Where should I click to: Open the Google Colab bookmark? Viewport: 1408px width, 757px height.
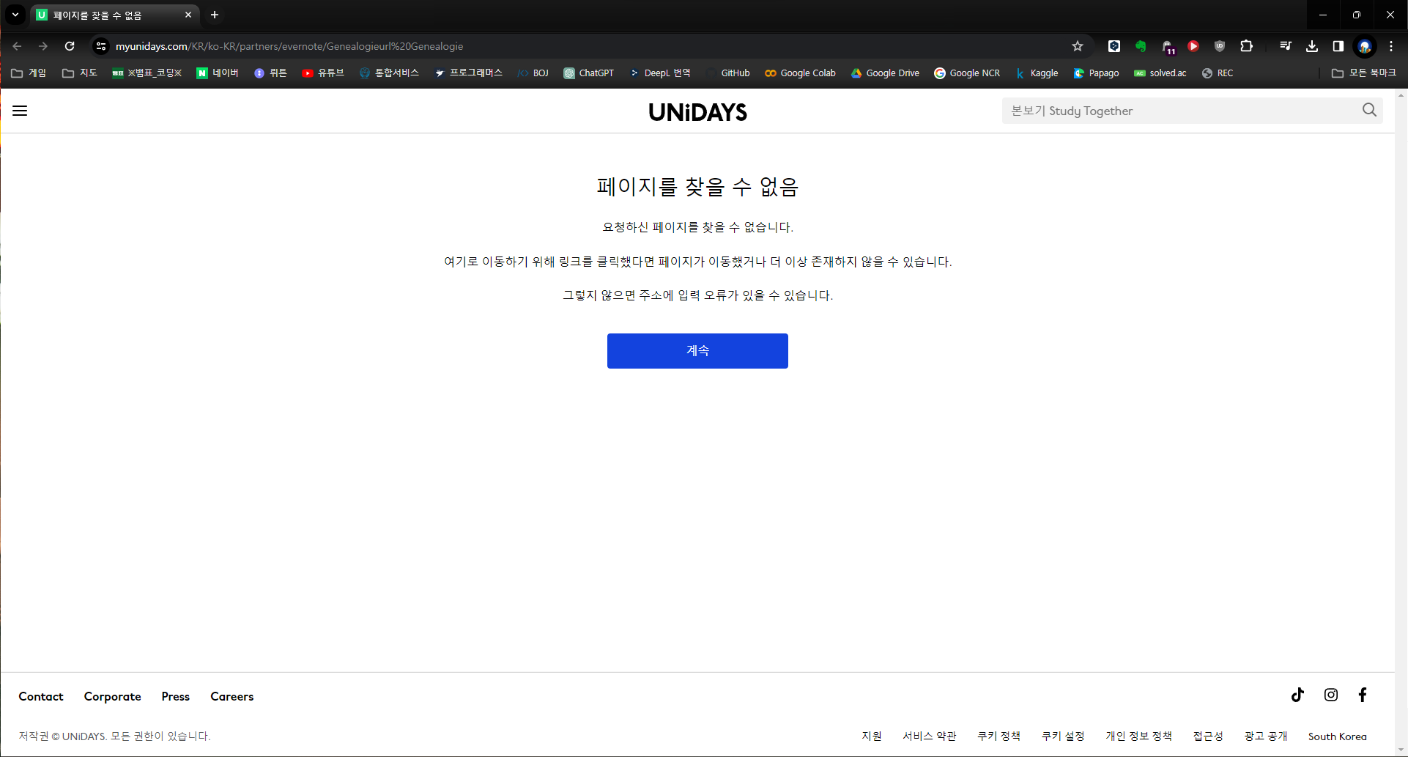tap(800, 73)
